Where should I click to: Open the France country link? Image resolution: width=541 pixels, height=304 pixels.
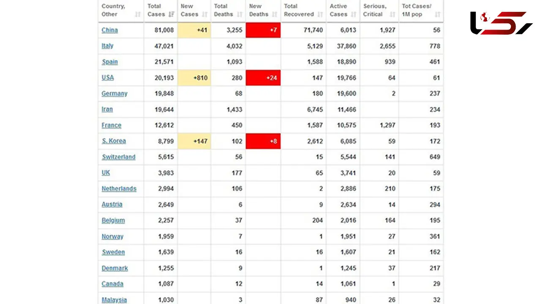click(x=111, y=125)
